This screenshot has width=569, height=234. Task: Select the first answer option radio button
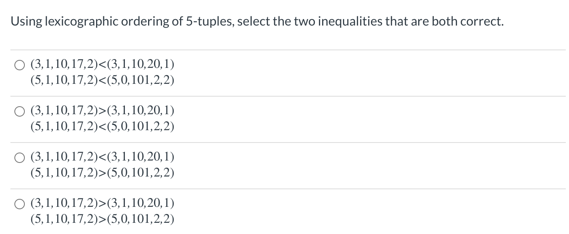[x=19, y=64]
